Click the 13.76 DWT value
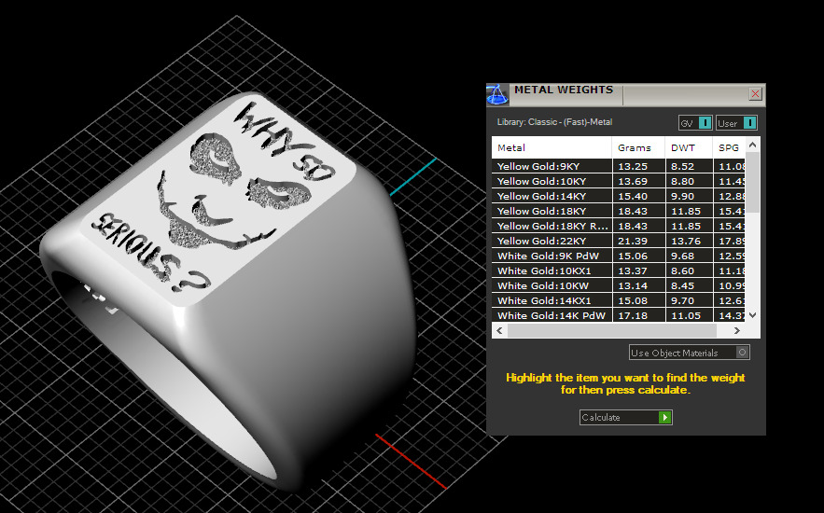The height and width of the screenshot is (513, 824). (x=686, y=241)
